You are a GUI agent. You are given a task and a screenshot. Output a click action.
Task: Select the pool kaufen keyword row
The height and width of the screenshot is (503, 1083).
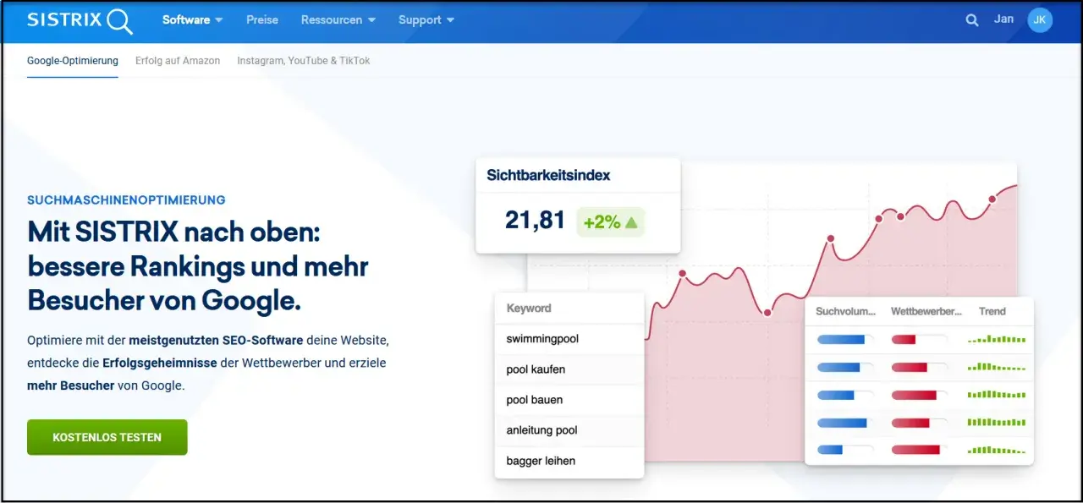tap(569, 369)
